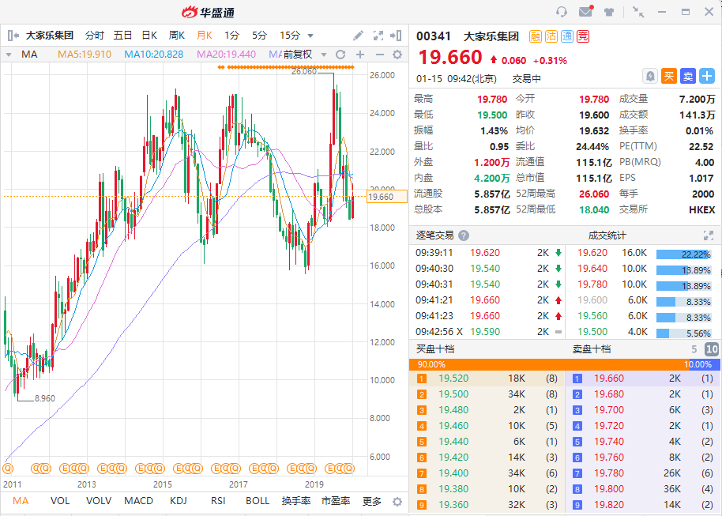Click 22.22% volume distribution bar
This screenshot has height=516, width=722.
(x=683, y=254)
